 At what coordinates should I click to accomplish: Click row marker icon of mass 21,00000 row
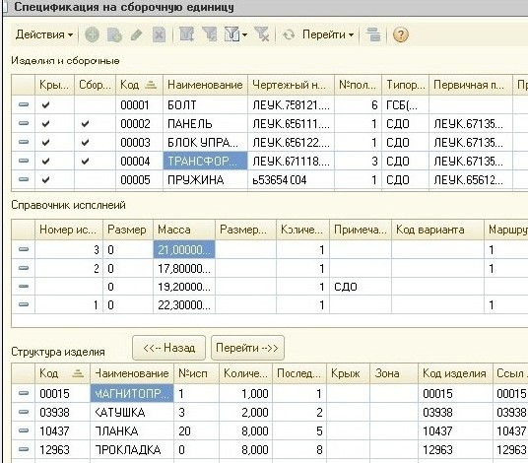(24, 249)
